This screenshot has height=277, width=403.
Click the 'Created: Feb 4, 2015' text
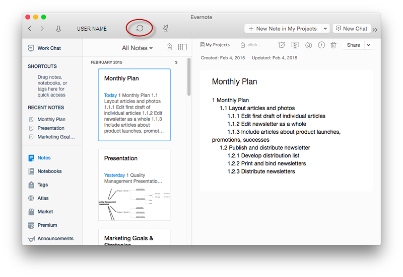click(223, 58)
